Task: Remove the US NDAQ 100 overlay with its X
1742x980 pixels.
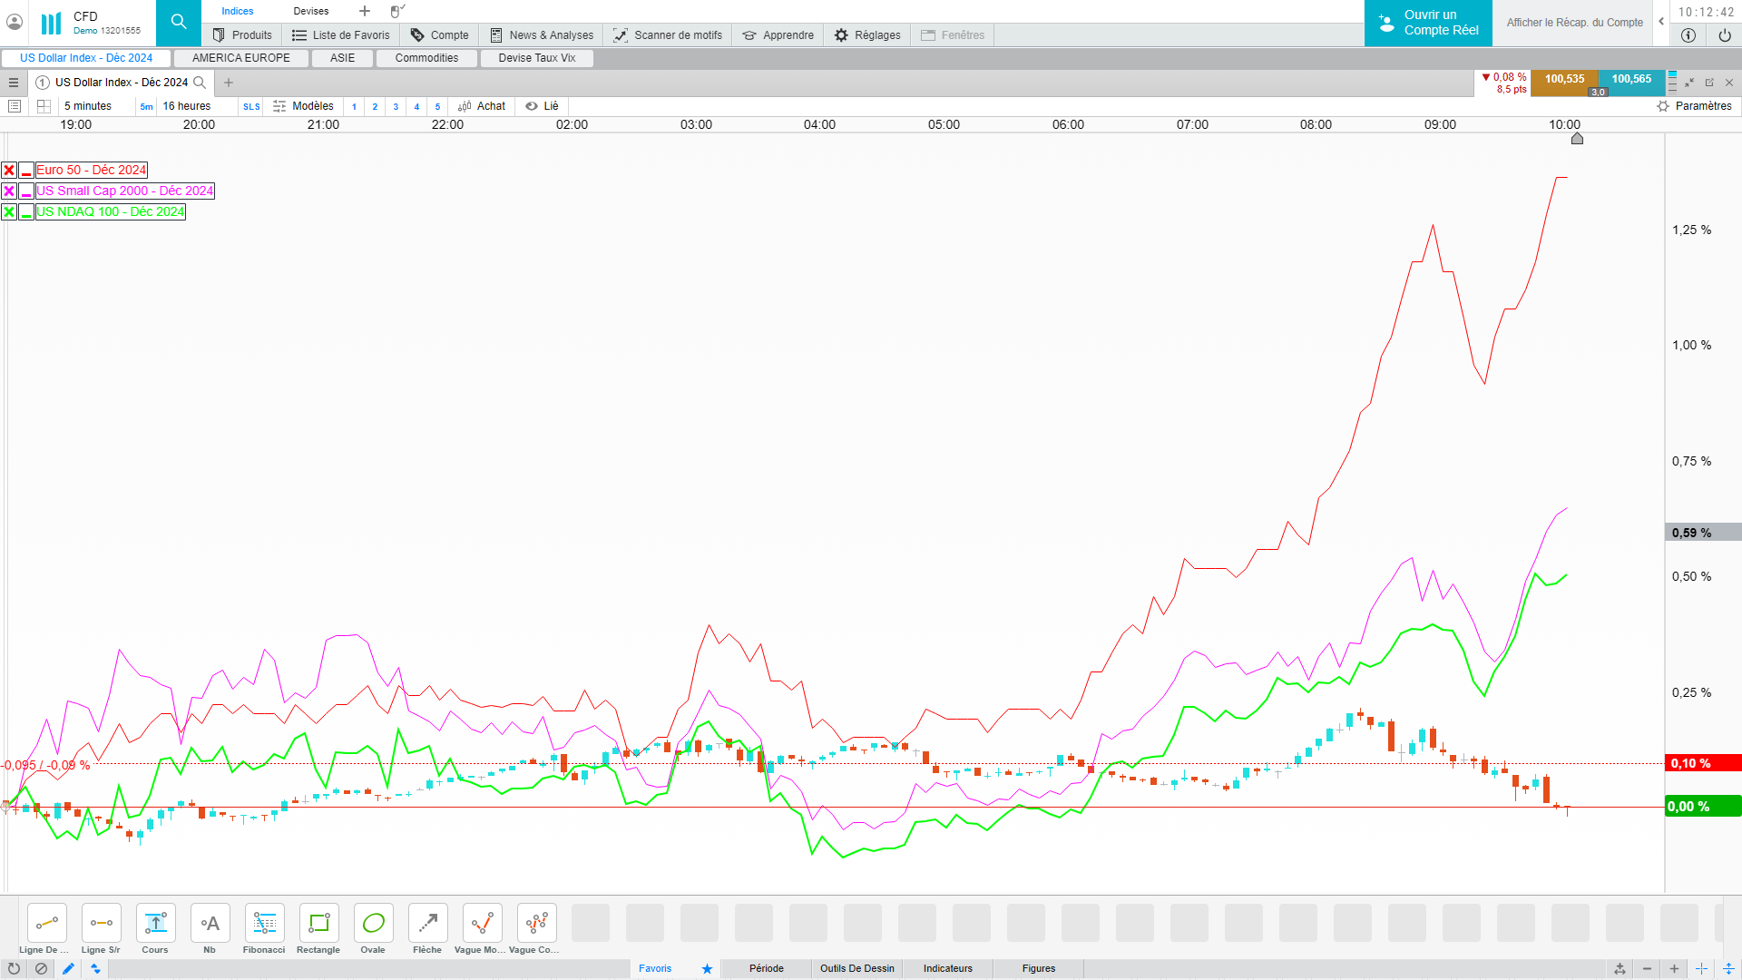Action: (x=9, y=212)
